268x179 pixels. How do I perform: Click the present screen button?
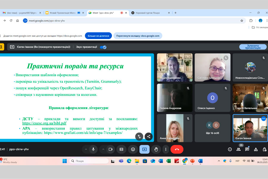coord(144,149)
